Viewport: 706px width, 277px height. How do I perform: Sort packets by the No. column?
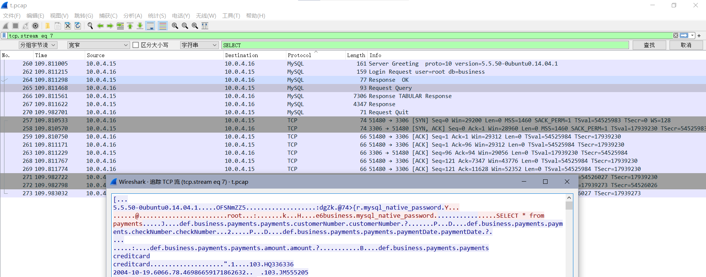coord(17,55)
